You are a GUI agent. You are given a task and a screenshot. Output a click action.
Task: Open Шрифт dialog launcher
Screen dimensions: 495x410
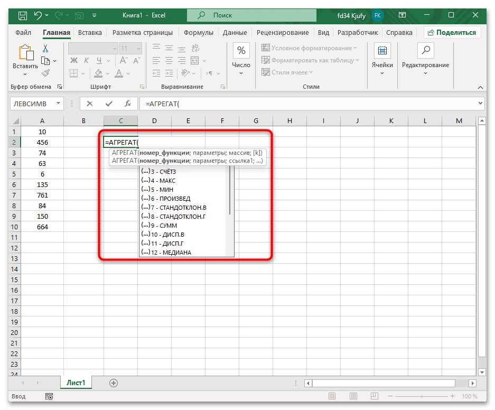(x=142, y=87)
